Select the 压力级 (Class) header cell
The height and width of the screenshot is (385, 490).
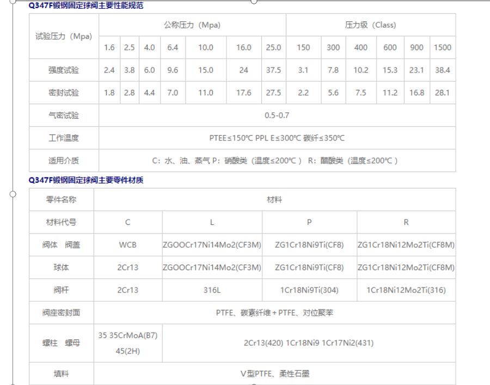(x=370, y=25)
